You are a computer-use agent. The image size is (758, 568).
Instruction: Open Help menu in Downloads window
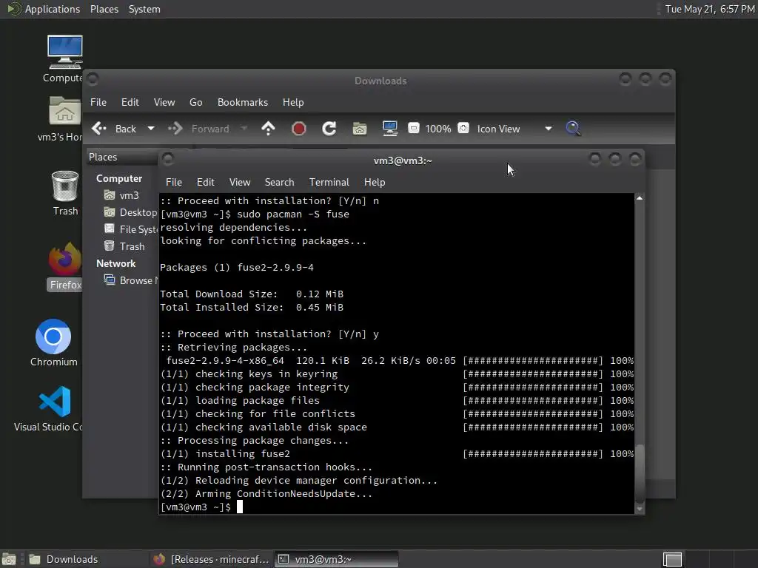293,102
